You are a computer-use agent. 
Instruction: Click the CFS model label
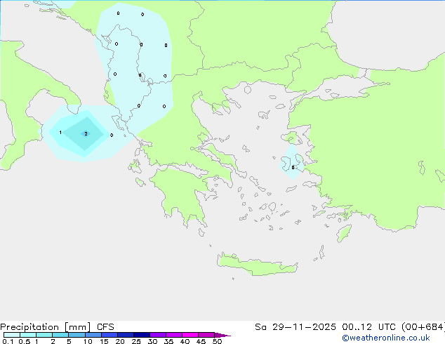(105, 327)
